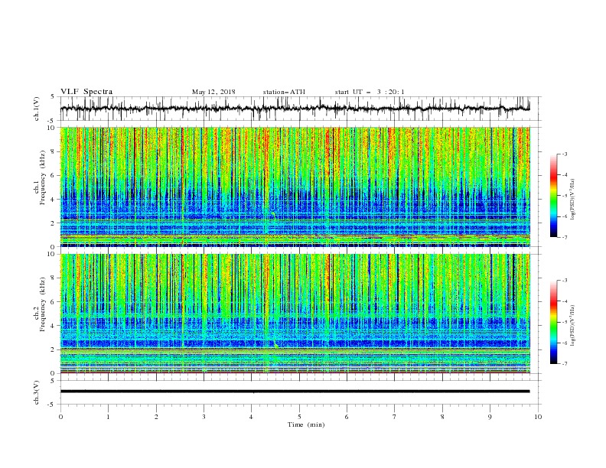606x468 pixels.
Task: Click the "Time (min)" x-axis label
Action: (306, 424)
